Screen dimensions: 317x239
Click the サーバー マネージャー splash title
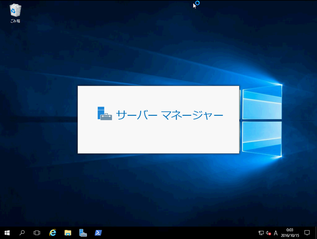170,115
